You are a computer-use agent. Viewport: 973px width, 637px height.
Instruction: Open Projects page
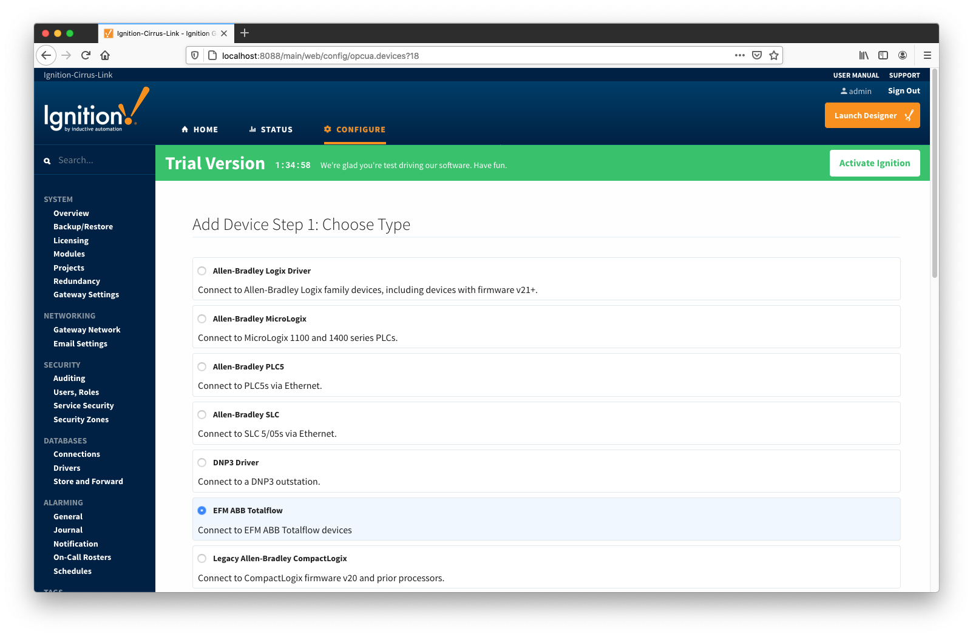coord(69,268)
